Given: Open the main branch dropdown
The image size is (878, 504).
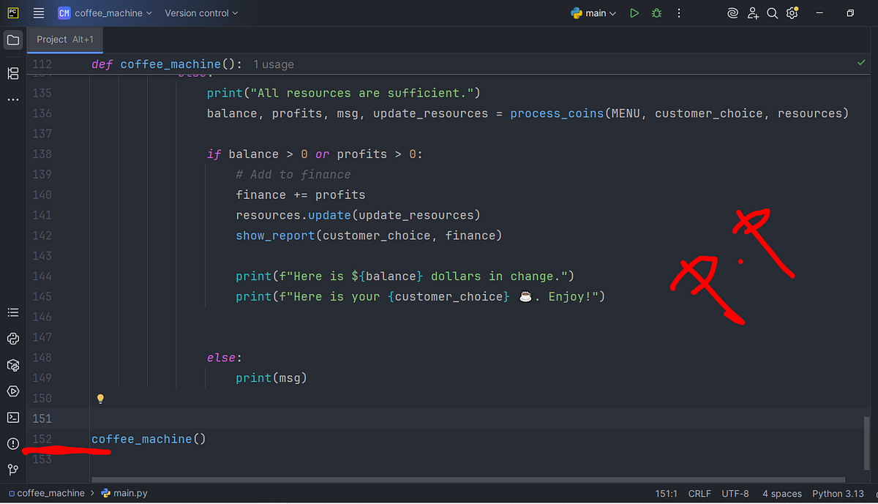Looking at the screenshot, I should (594, 13).
